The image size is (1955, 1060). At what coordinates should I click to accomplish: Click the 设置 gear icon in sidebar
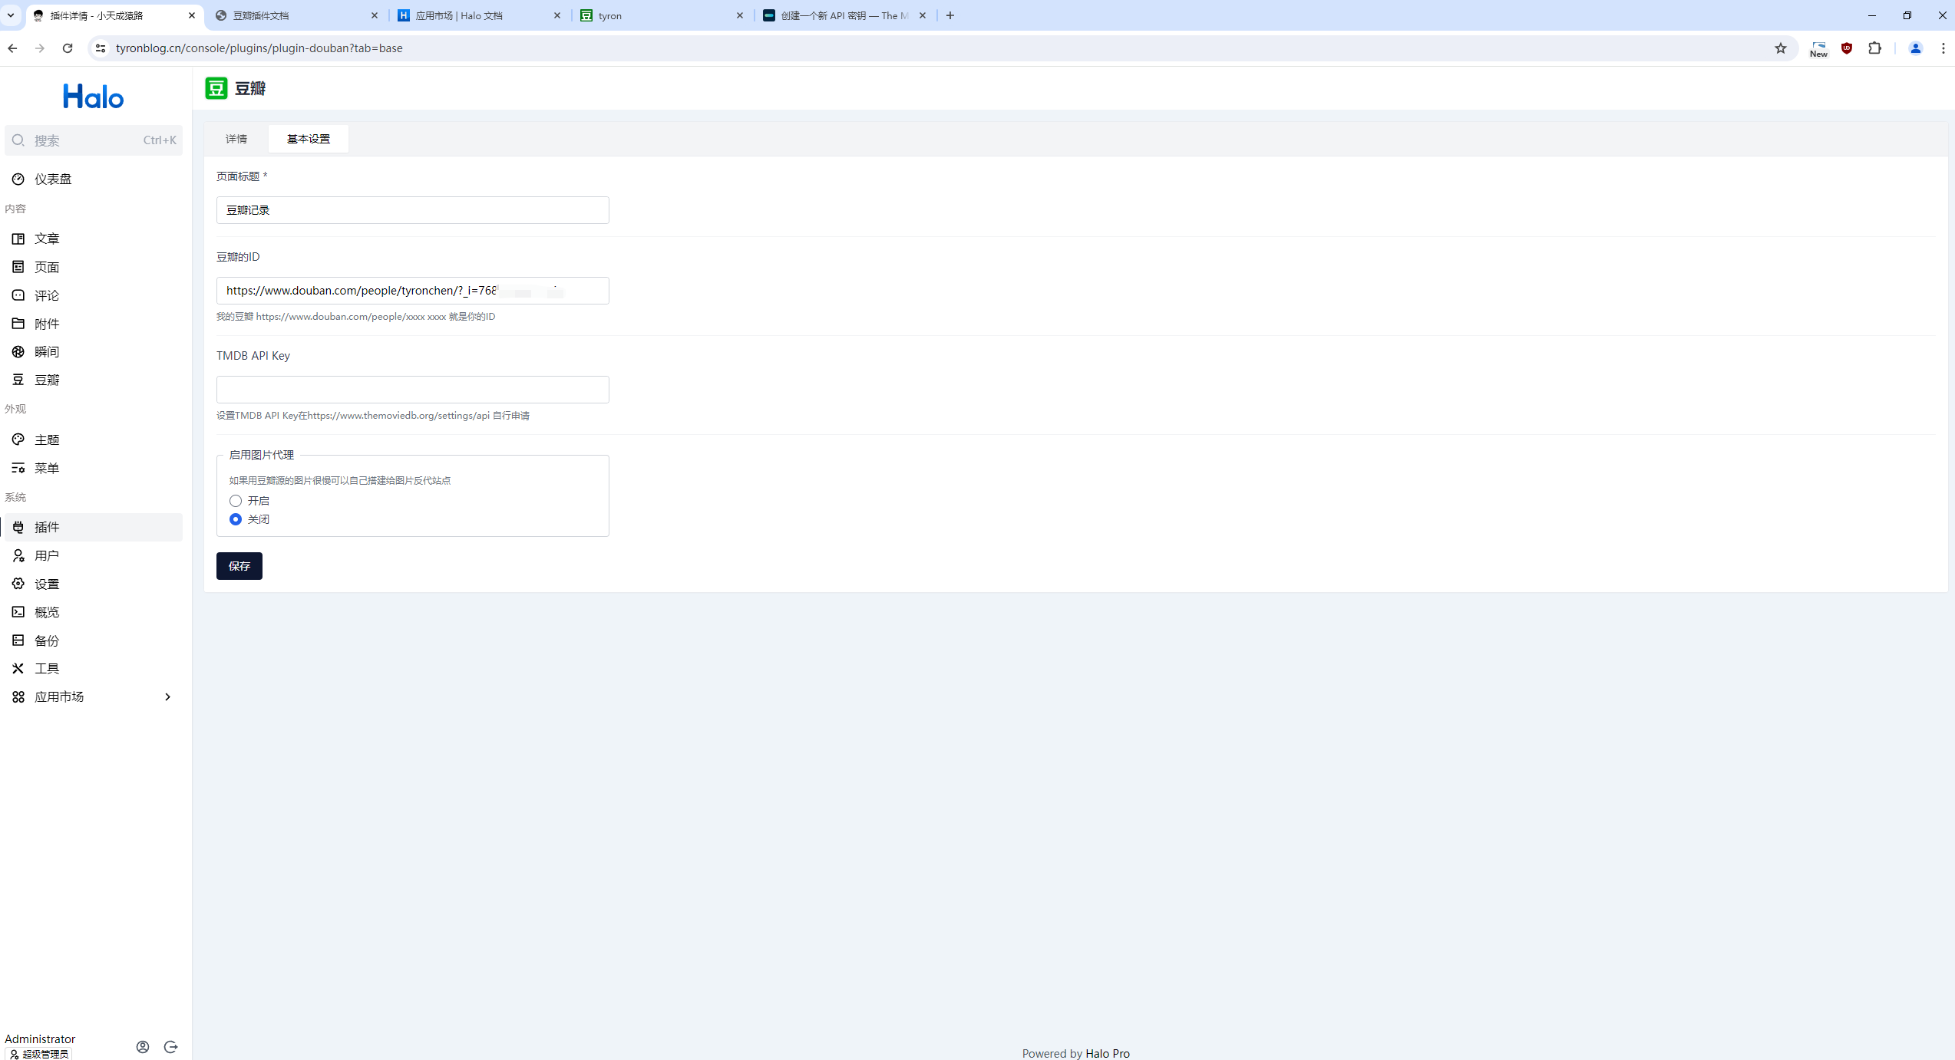pos(18,584)
